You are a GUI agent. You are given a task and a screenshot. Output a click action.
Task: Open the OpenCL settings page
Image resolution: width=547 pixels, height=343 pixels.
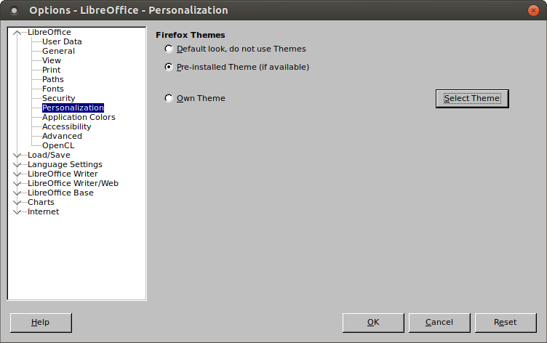pyautogui.click(x=58, y=145)
